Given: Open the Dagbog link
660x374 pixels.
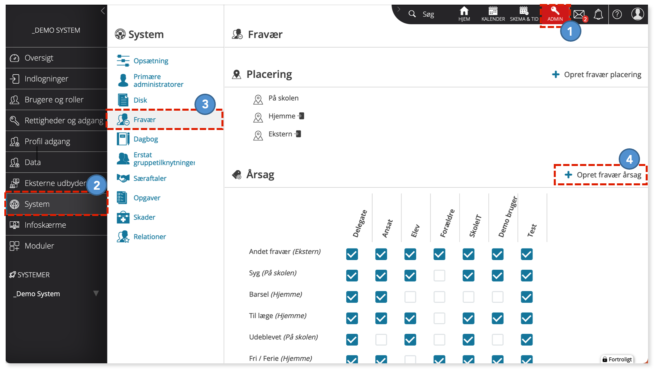Looking at the screenshot, I should [x=146, y=139].
